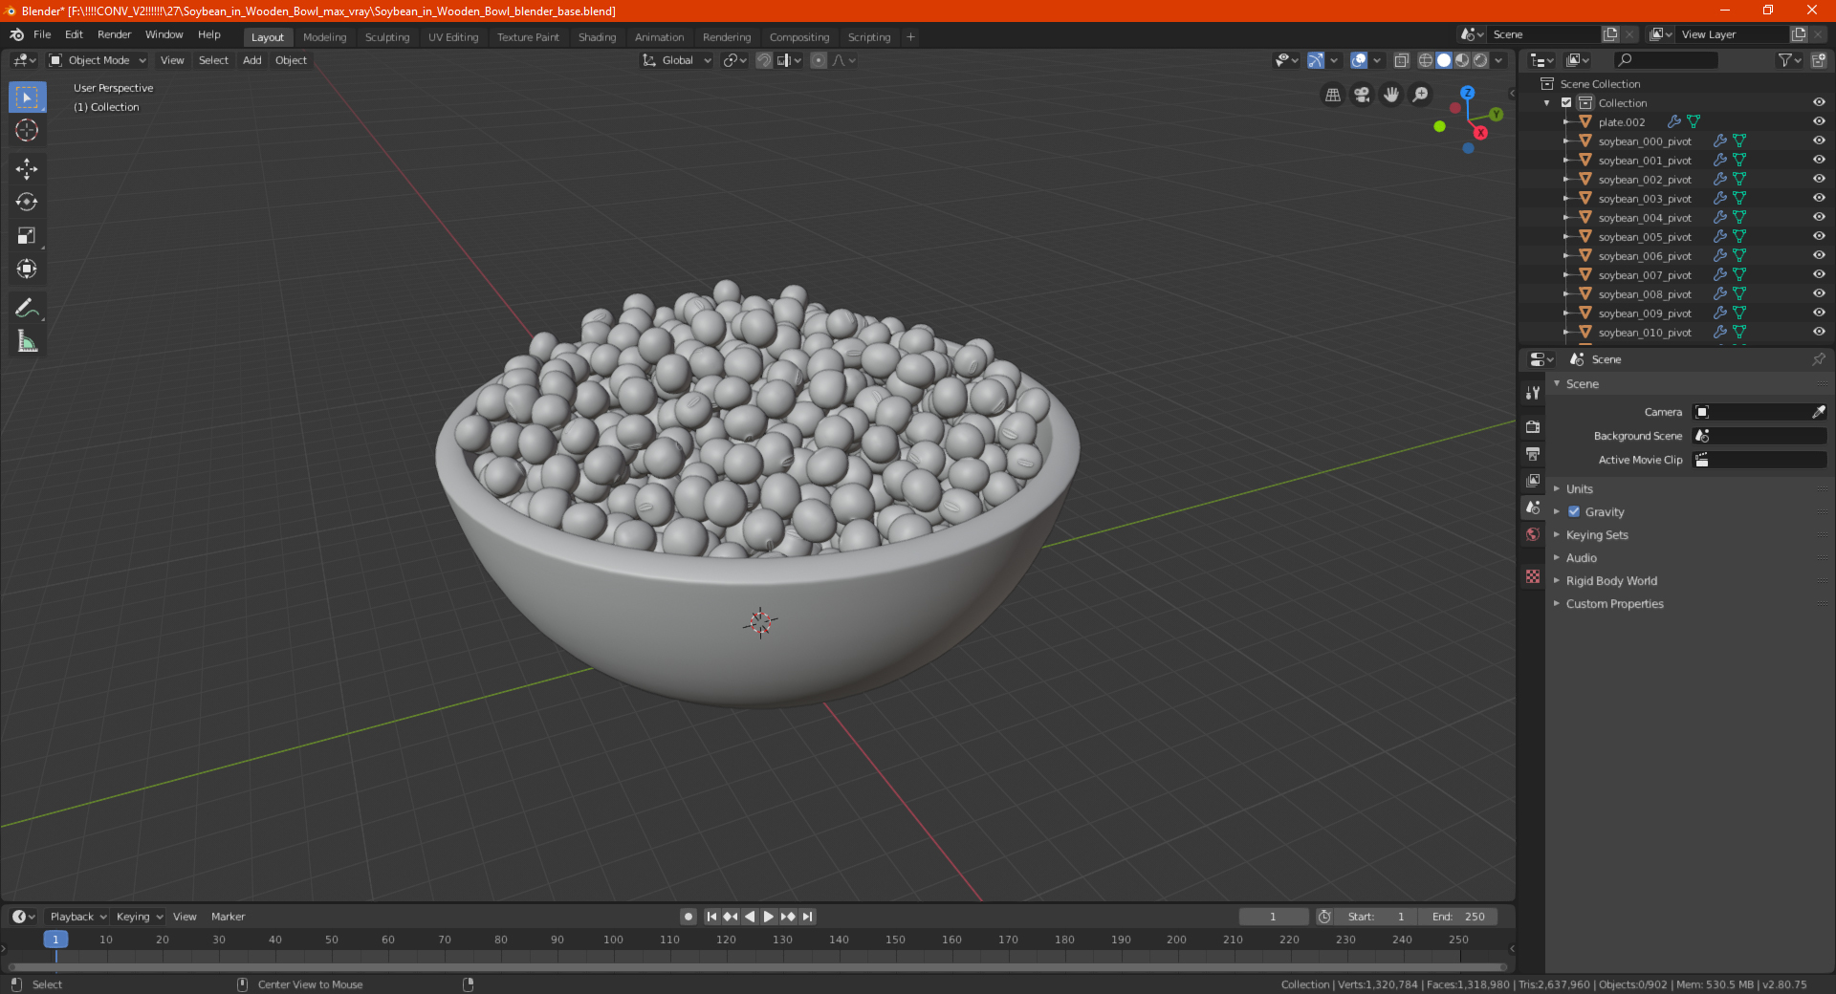Hide soybean_003_pivot in viewport
The height and width of the screenshot is (994, 1836).
(x=1819, y=198)
